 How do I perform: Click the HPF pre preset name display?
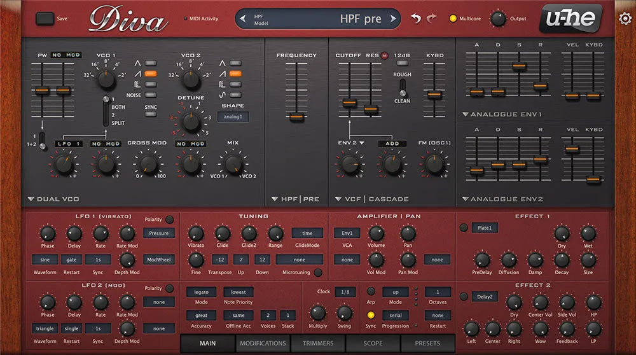tap(318, 18)
